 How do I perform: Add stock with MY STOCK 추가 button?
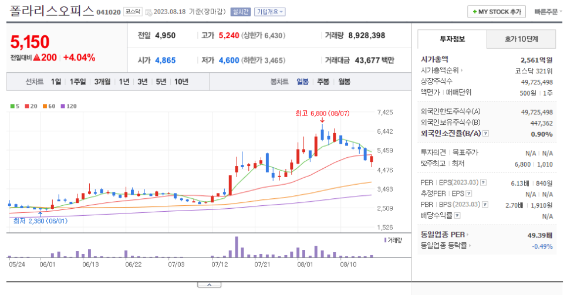click(496, 12)
